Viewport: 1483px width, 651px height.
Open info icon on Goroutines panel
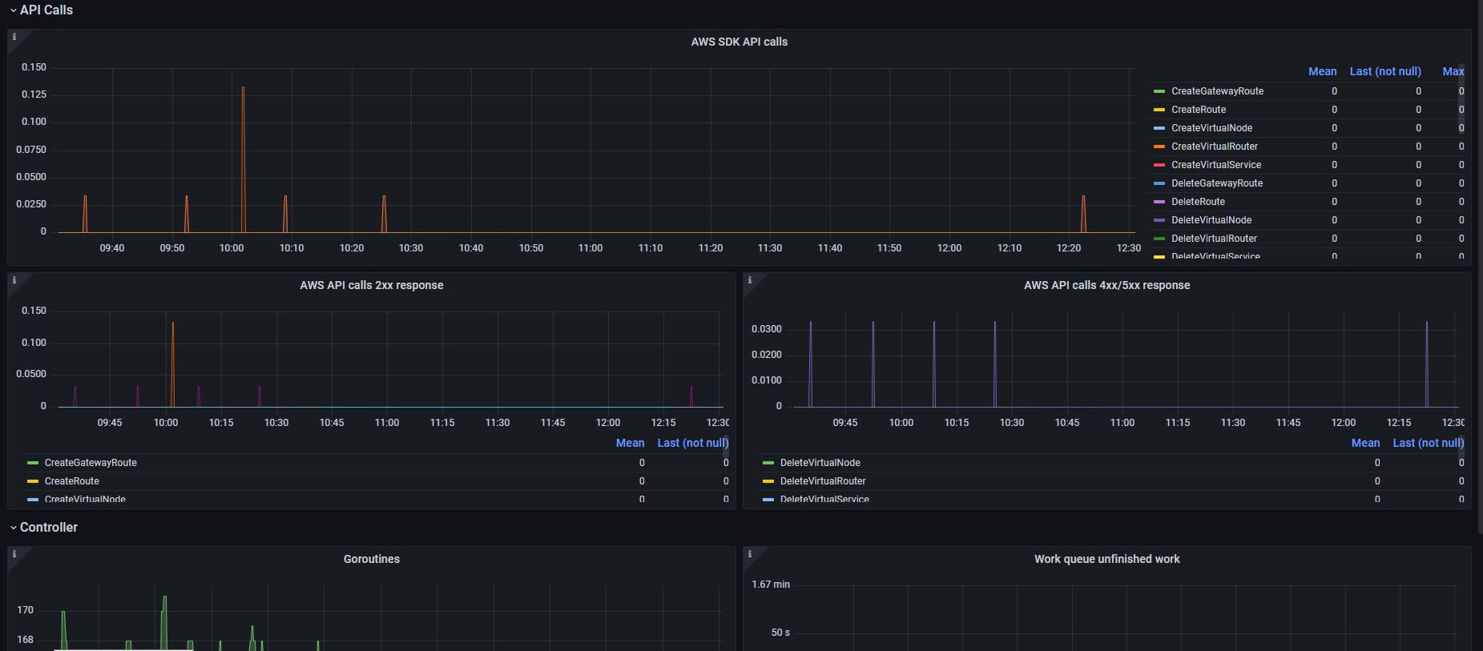(x=14, y=554)
